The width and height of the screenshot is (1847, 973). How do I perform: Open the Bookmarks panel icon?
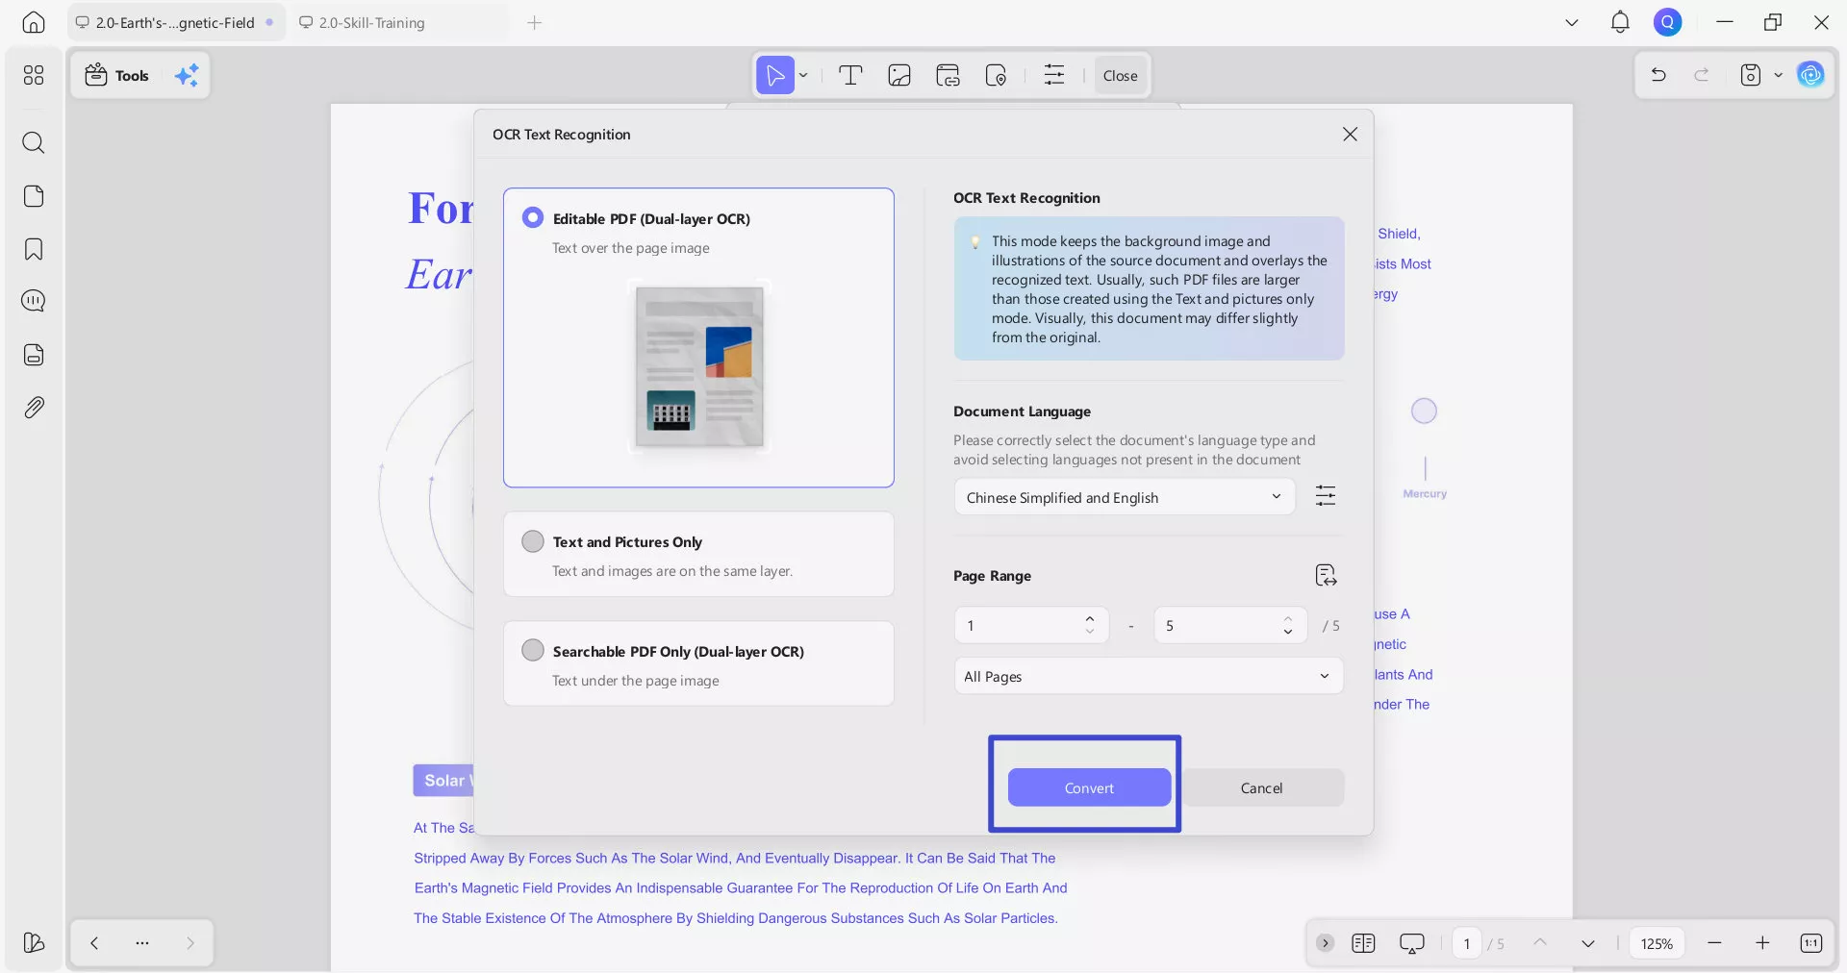(x=34, y=249)
